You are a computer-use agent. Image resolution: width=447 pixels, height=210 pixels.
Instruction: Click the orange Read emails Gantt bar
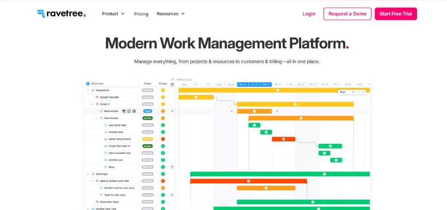pos(255,111)
